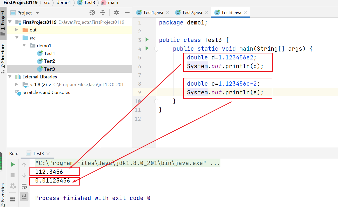338x207 pixels.
Task: Close the Test3 run tab
Action: 48,154
